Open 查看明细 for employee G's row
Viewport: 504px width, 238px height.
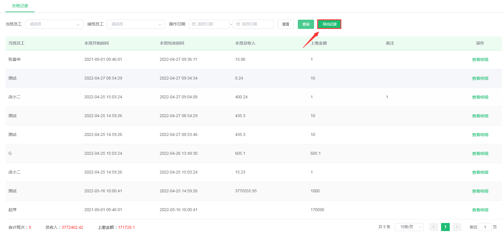click(x=480, y=154)
